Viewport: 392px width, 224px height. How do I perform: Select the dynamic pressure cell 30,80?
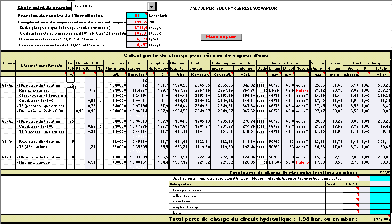pyautogui.click(x=334, y=91)
